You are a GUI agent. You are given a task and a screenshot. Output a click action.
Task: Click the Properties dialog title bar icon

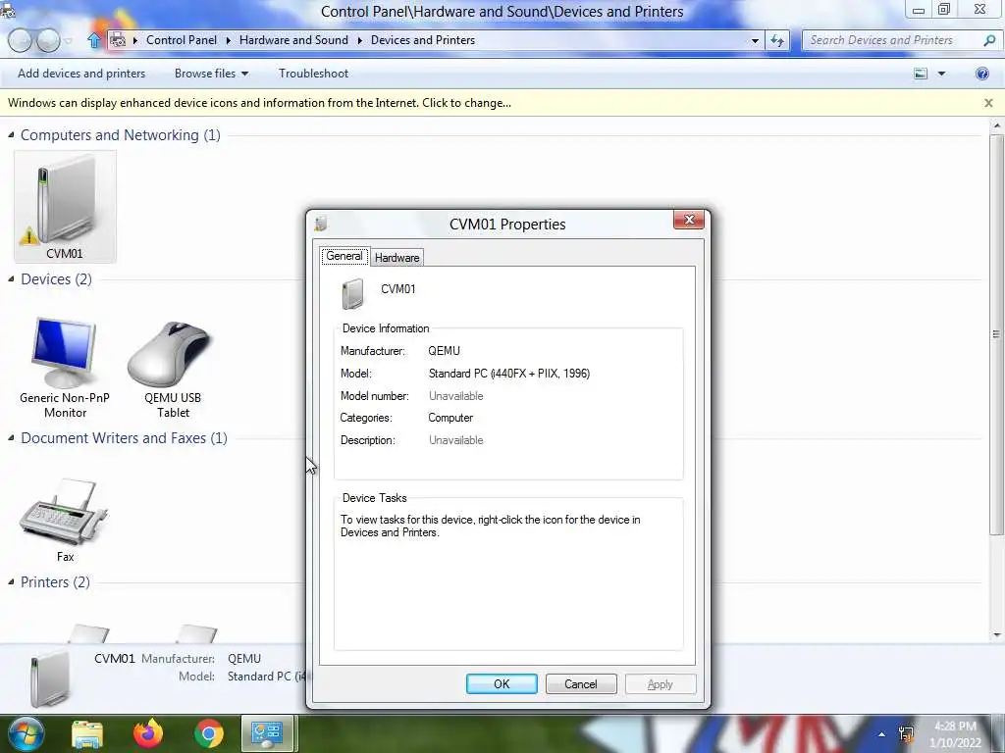pyautogui.click(x=321, y=224)
